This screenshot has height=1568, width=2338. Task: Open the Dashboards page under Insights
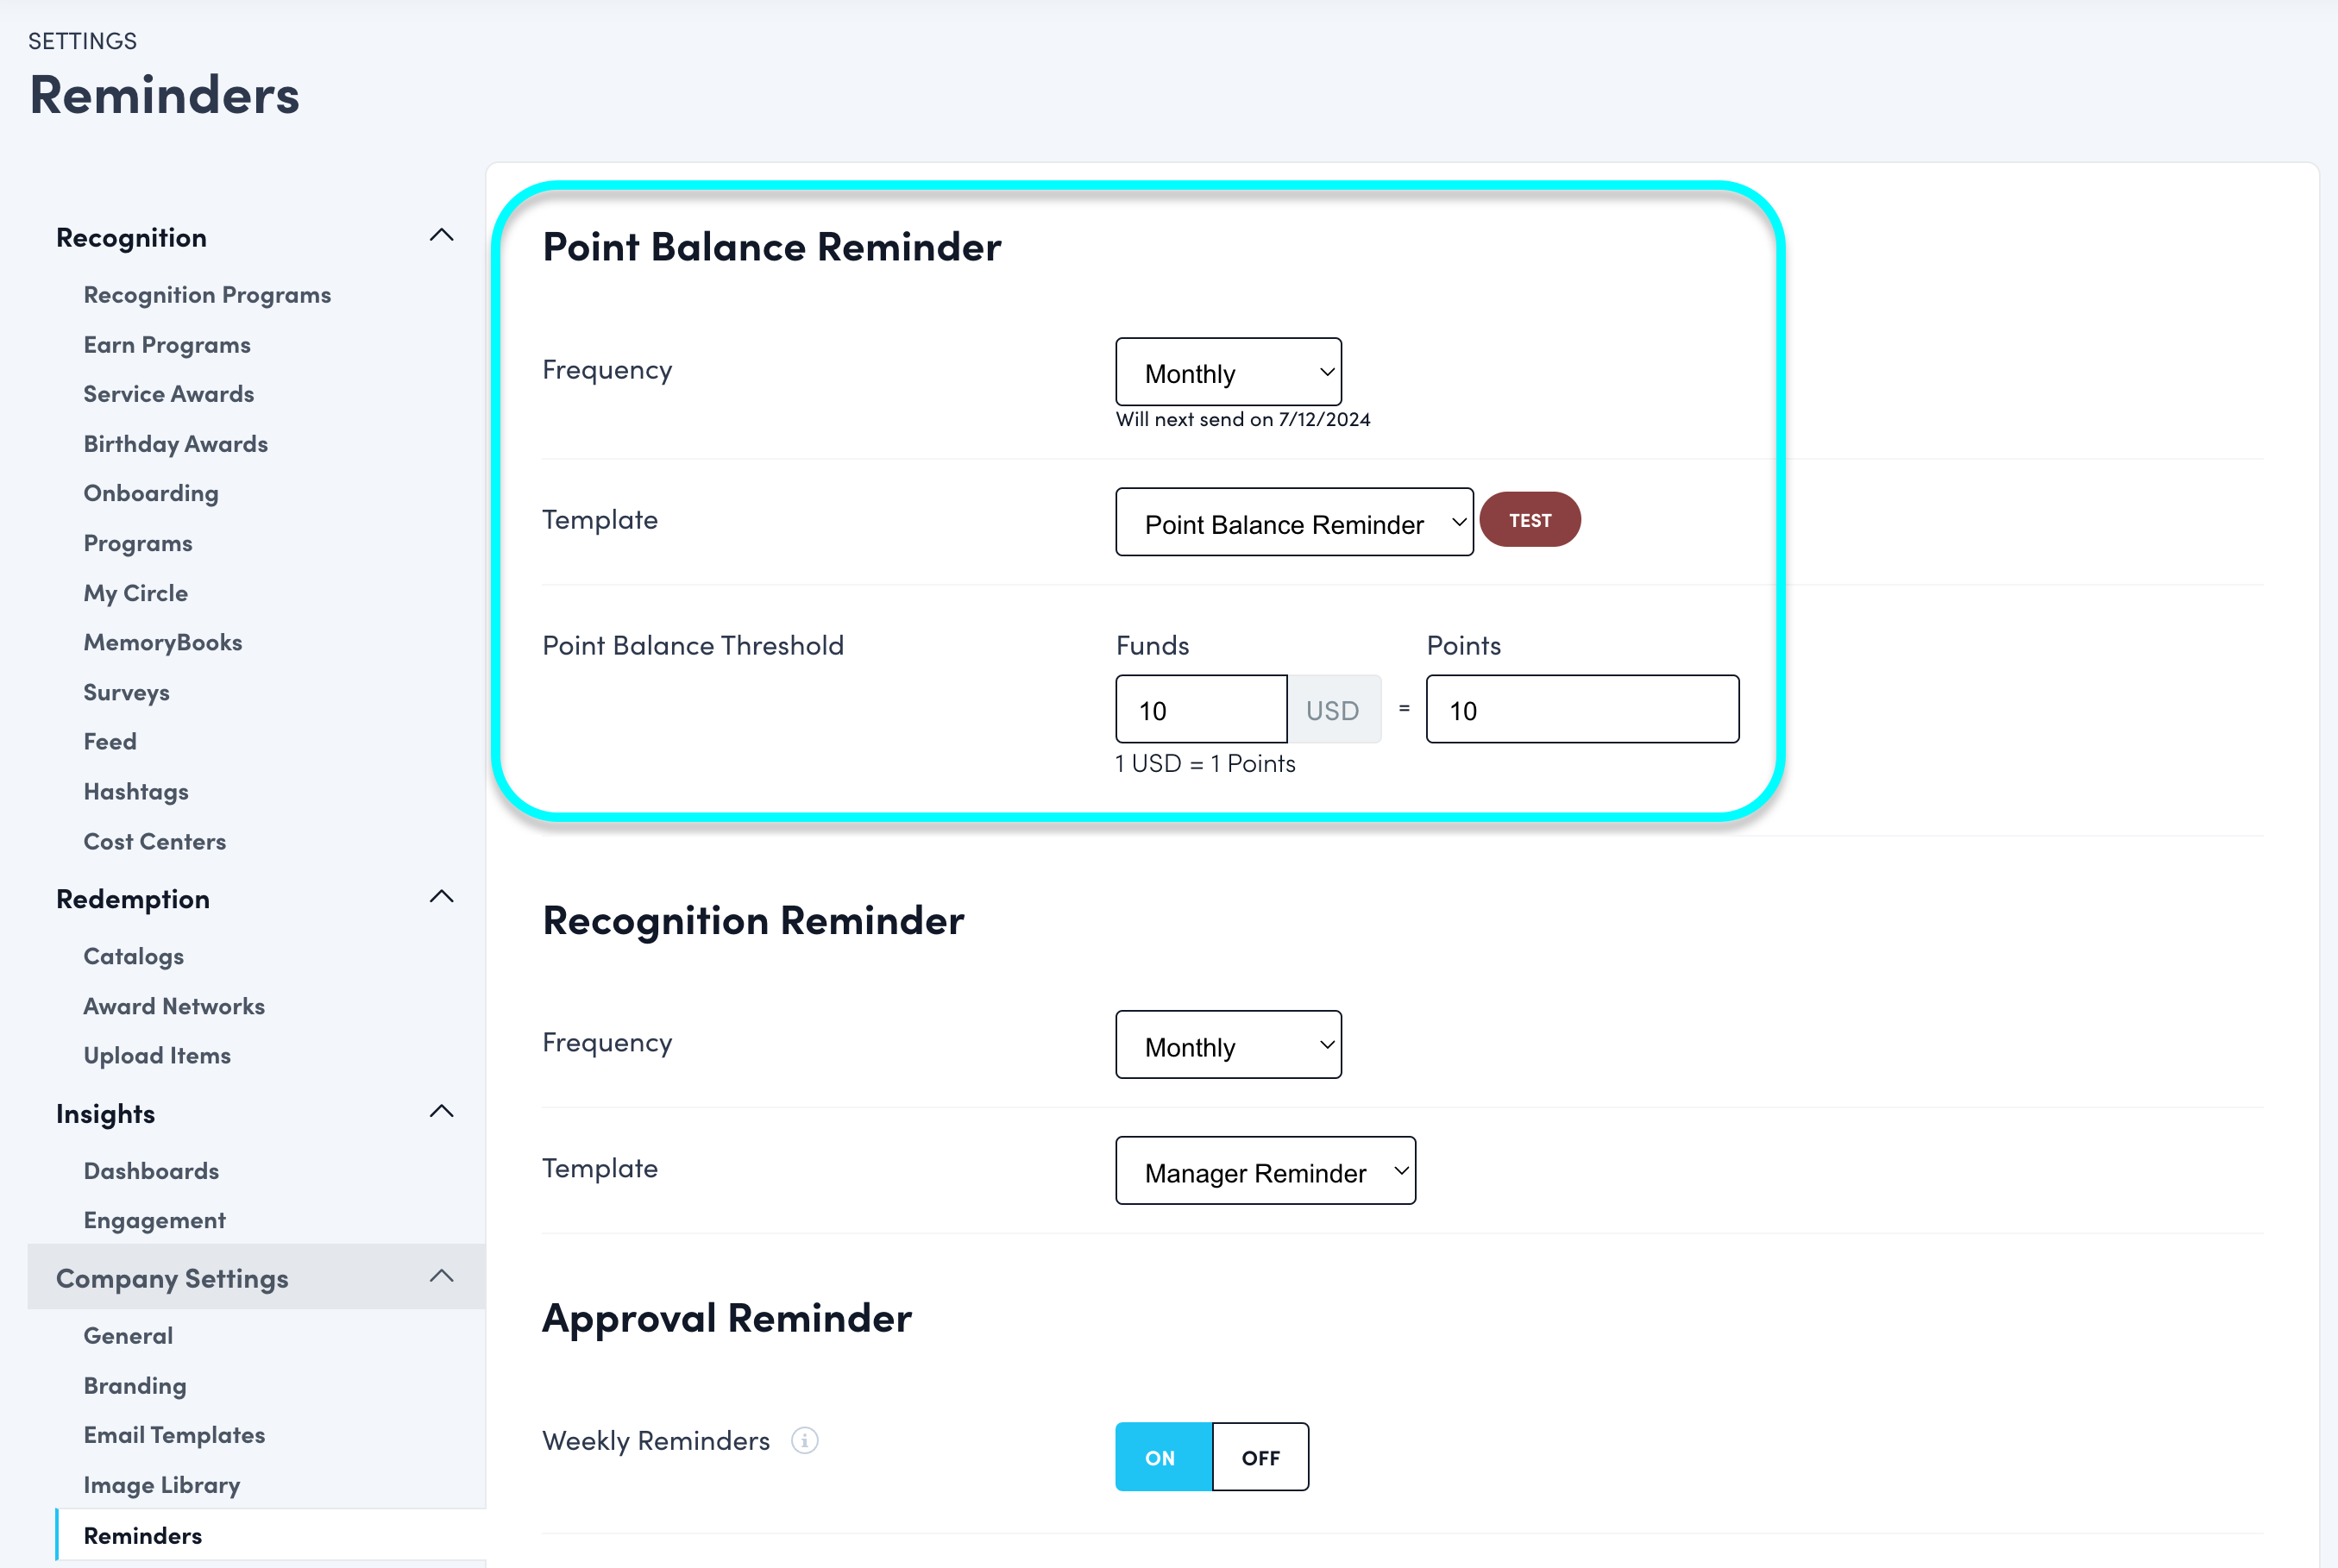[x=151, y=1170]
